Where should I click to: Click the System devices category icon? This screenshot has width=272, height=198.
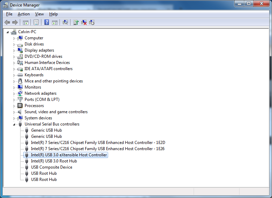pos(20,118)
